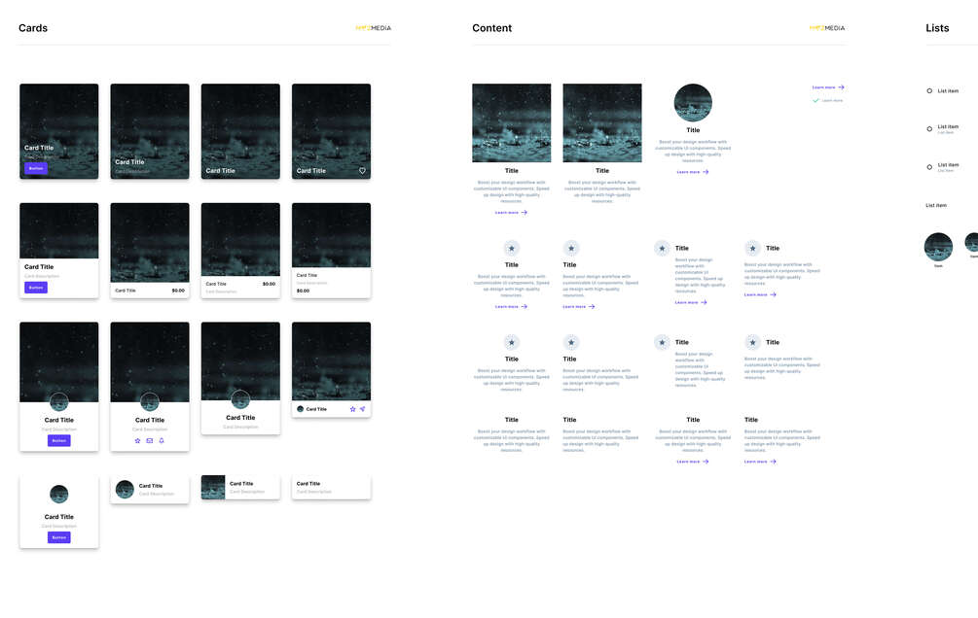Click the Lists section heading
The width and height of the screenshot is (978, 618).
tap(937, 28)
